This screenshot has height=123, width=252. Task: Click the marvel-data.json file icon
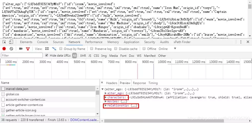click(x=3, y=89)
